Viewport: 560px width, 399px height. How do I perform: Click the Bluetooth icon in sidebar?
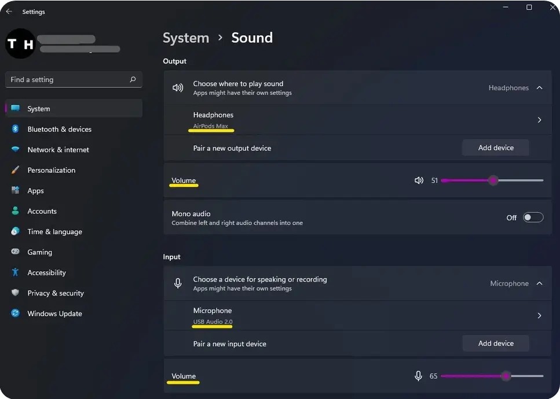(x=15, y=129)
